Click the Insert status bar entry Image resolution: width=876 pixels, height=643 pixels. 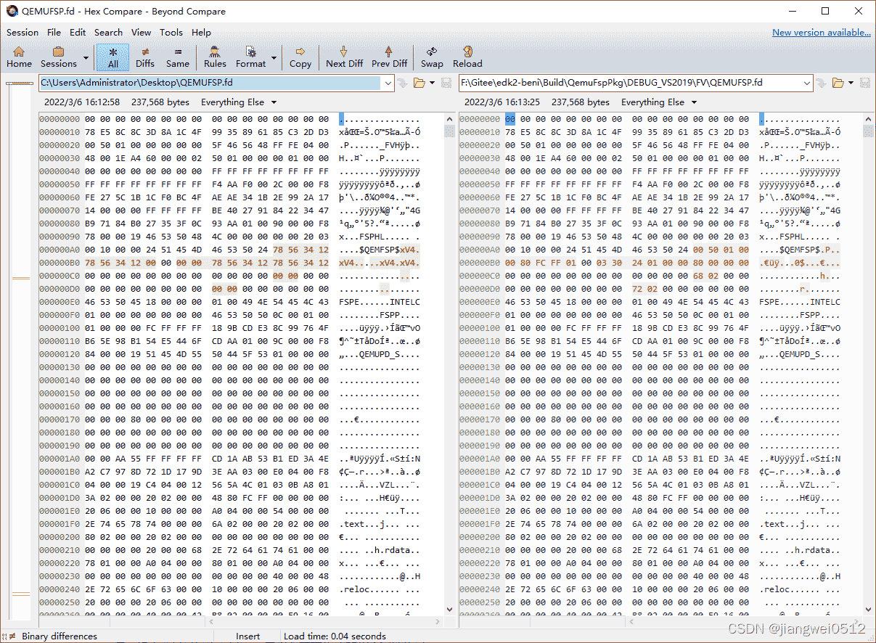(247, 636)
